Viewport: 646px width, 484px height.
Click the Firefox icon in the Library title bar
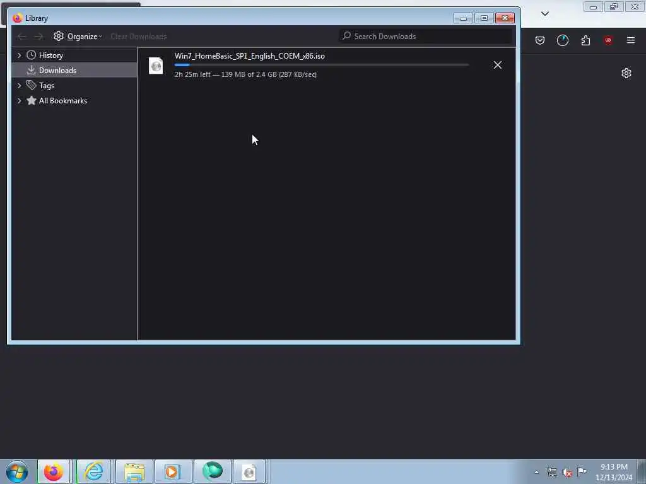coord(17,18)
